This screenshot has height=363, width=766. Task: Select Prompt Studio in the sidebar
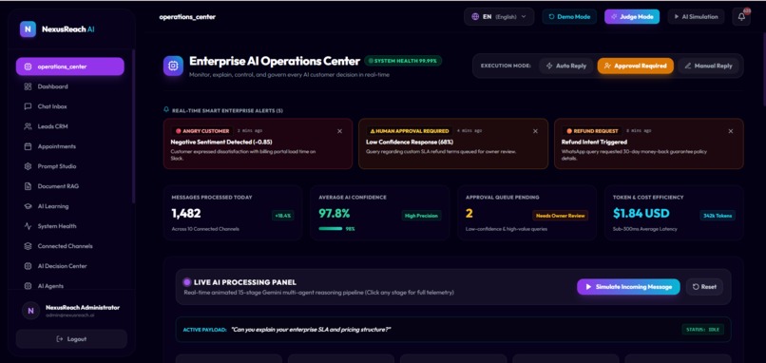coord(70,166)
